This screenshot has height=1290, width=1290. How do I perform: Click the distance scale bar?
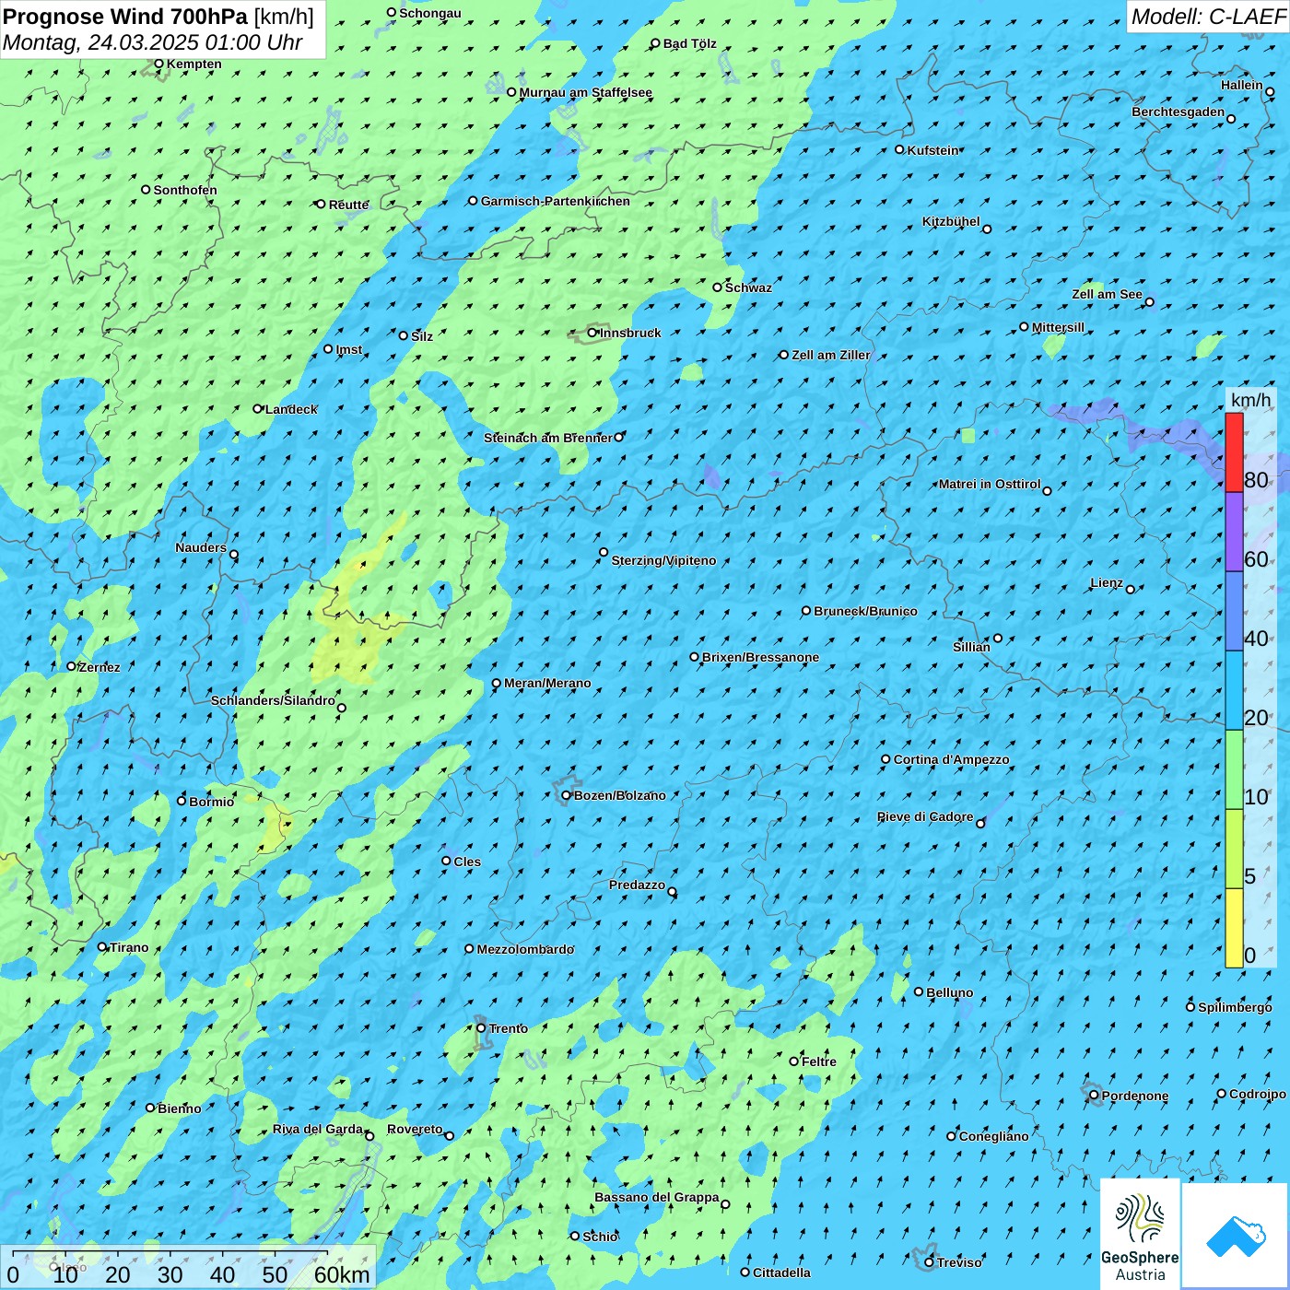click(170, 1253)
